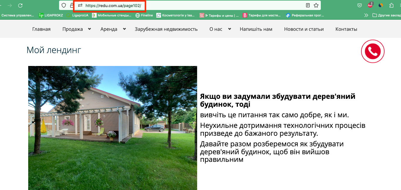Click the wooden house photo
The height and width of the screenshot is (190, 401).
(113, 128)
